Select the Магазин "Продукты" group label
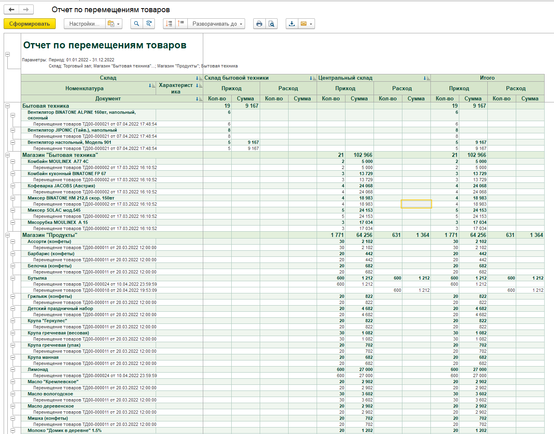 pyautogui.click(x=50, y=235)
